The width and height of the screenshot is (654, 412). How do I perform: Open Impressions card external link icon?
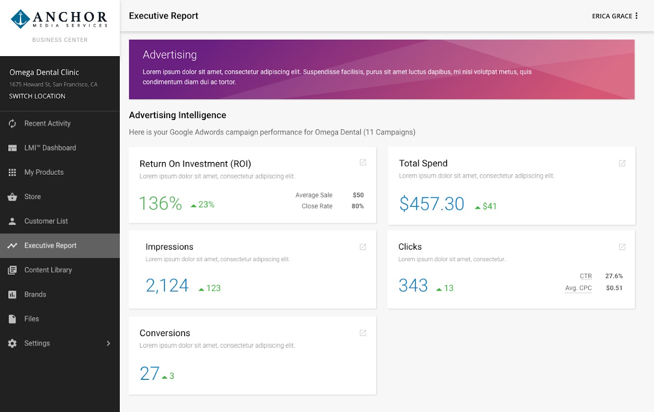(x=363, y=247)
